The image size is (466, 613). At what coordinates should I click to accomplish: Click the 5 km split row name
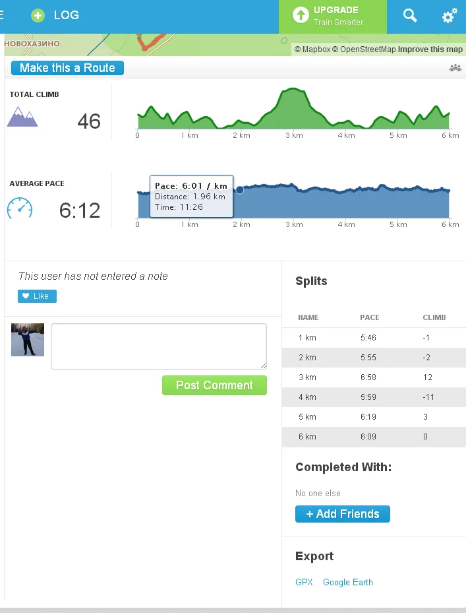[307, 417]
